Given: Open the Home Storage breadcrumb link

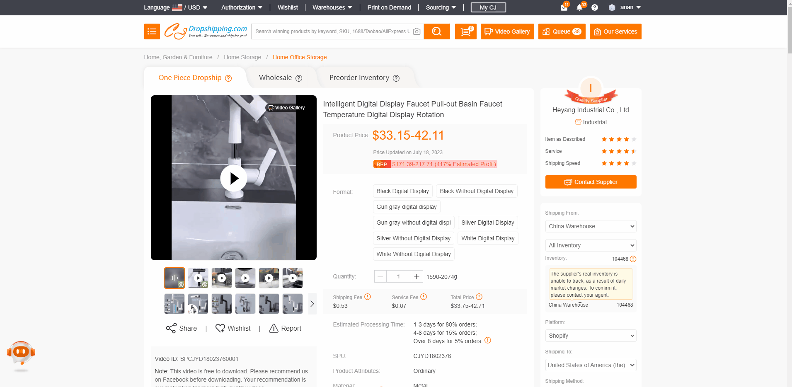Looking at the screenshot, I should 242,57.
